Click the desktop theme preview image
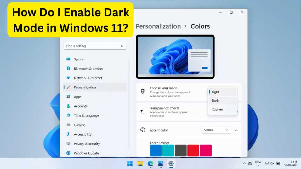 pos(175,57)
